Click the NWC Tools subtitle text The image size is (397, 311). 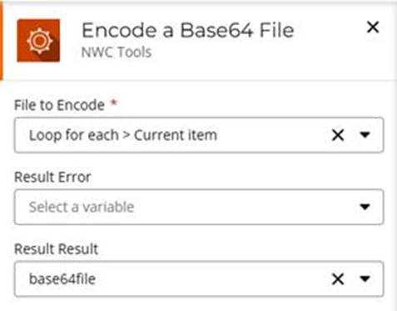tap(117, 53)
